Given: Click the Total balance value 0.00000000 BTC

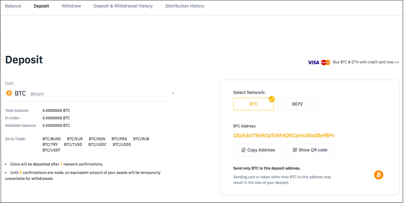Looking at the screenshot, I should 56,111.
